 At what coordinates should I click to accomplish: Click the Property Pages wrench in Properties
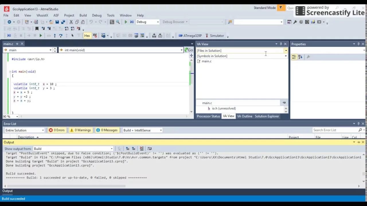[x=308, y=57]
